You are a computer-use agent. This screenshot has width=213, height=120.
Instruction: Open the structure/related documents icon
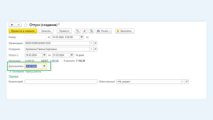coord(91,31)
